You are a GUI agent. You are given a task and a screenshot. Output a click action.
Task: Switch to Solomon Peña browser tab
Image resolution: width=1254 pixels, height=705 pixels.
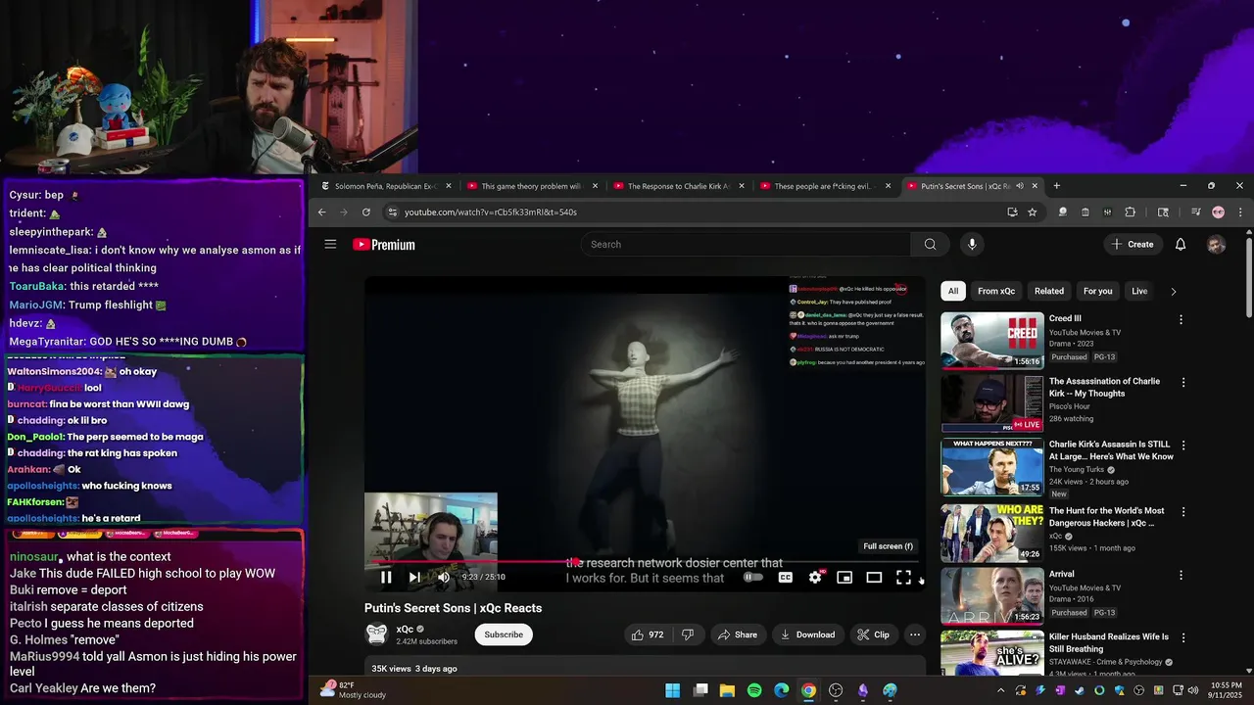click(385, 186)
